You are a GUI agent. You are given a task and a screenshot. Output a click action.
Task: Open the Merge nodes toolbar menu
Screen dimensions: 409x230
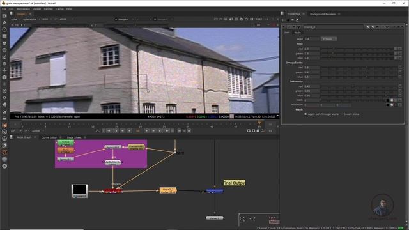(x=4, y=64)
